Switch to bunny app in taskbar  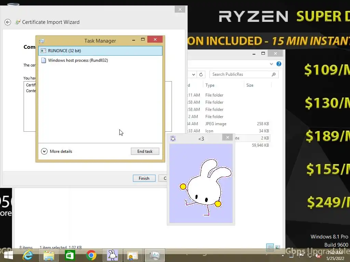112,255
